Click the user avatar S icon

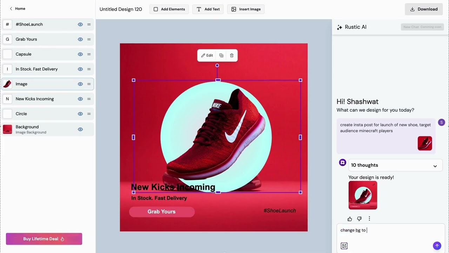(442, 122)
